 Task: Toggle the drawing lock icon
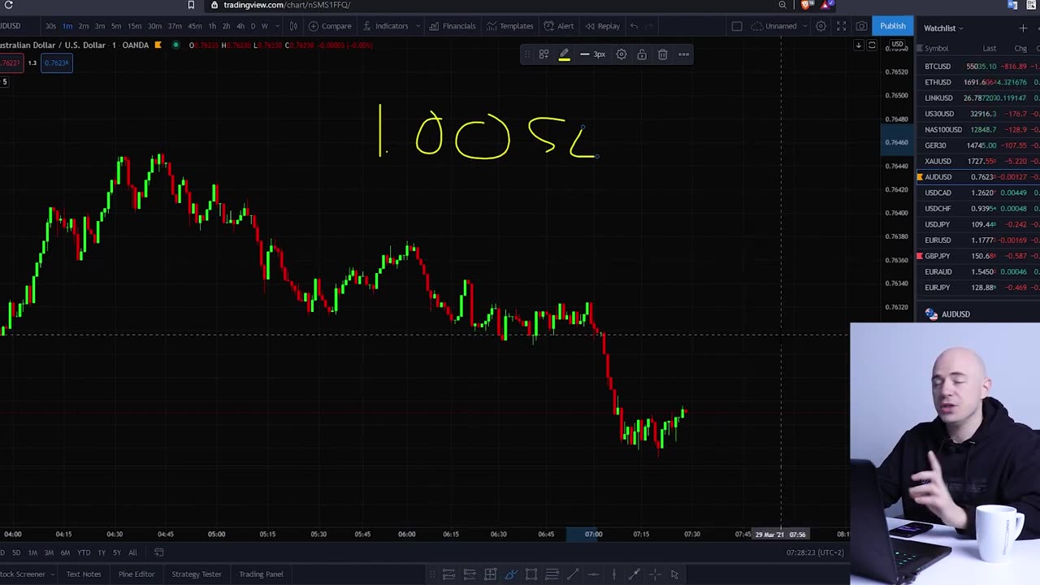[x=642, y=54]
